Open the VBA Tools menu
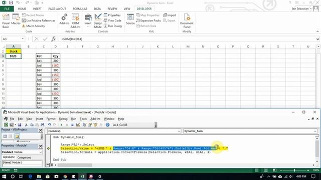321x180 pixels. point(83,119)
